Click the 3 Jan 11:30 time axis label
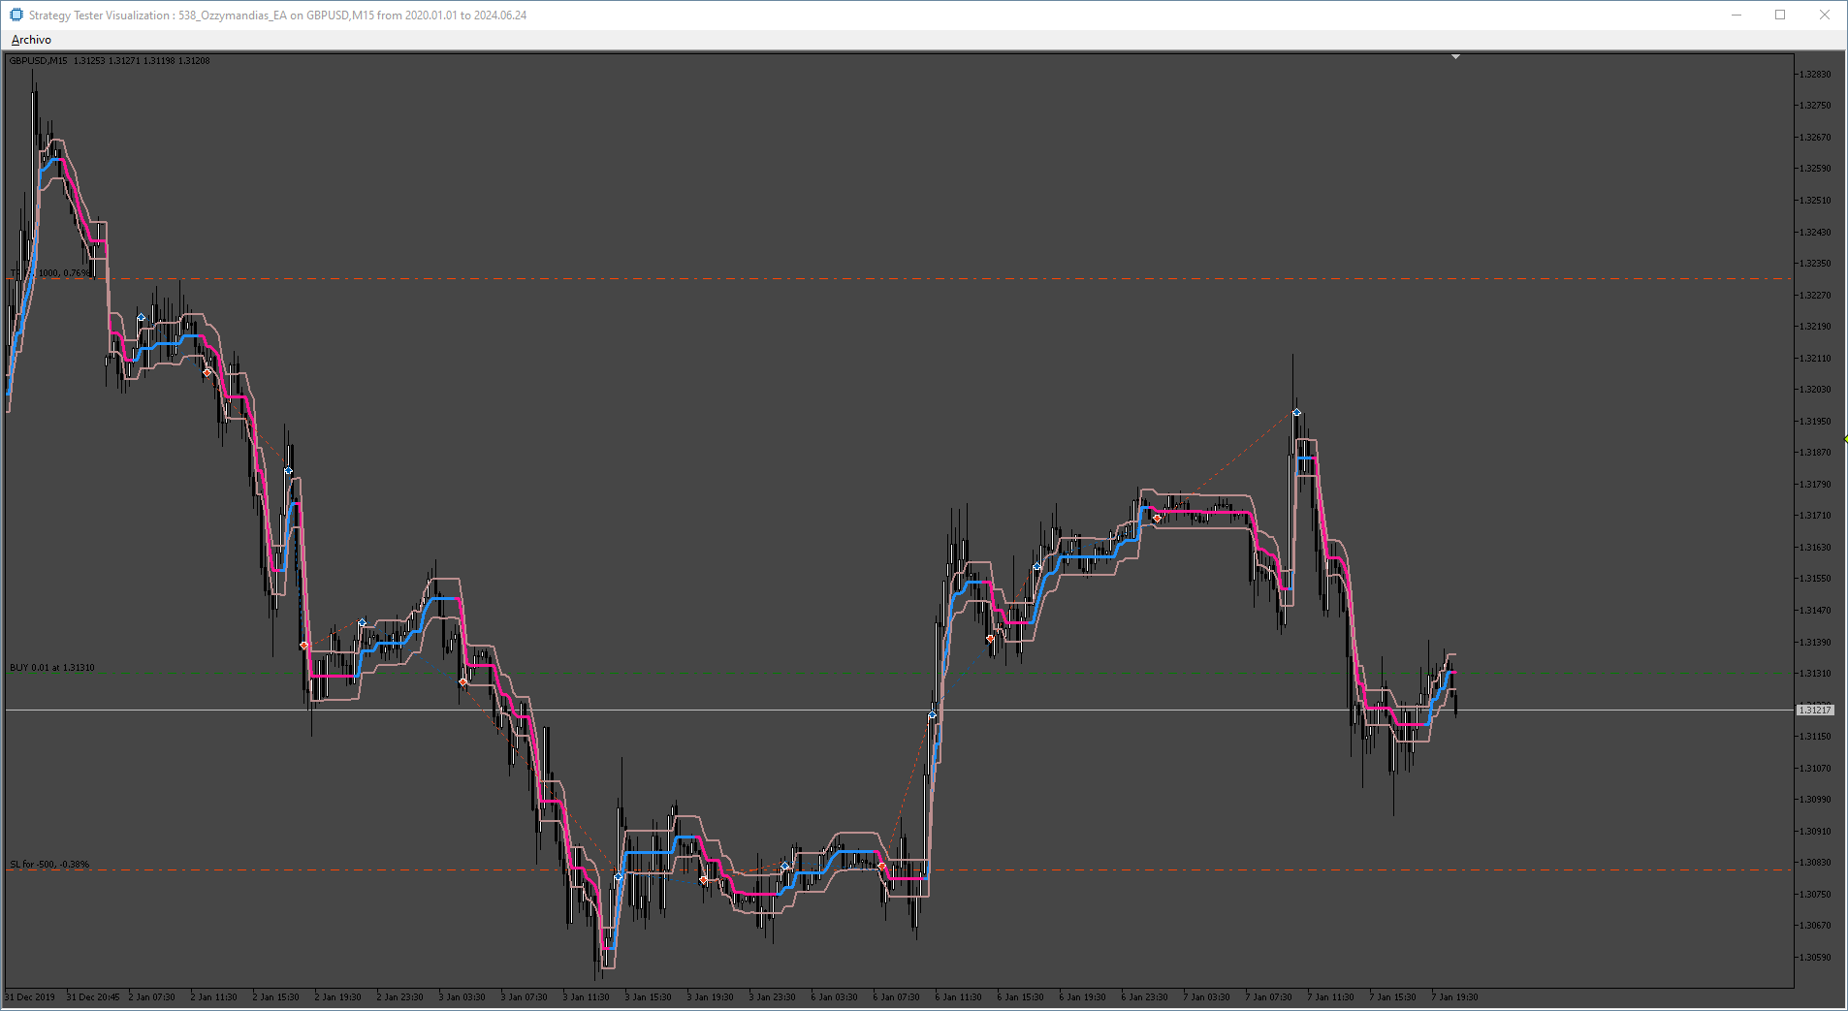The height and width of the screenshot is (1011, 1848). [587, 997]
